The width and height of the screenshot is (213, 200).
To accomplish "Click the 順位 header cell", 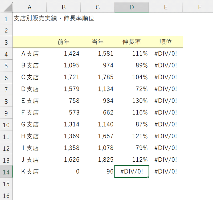I will (166, 42).
